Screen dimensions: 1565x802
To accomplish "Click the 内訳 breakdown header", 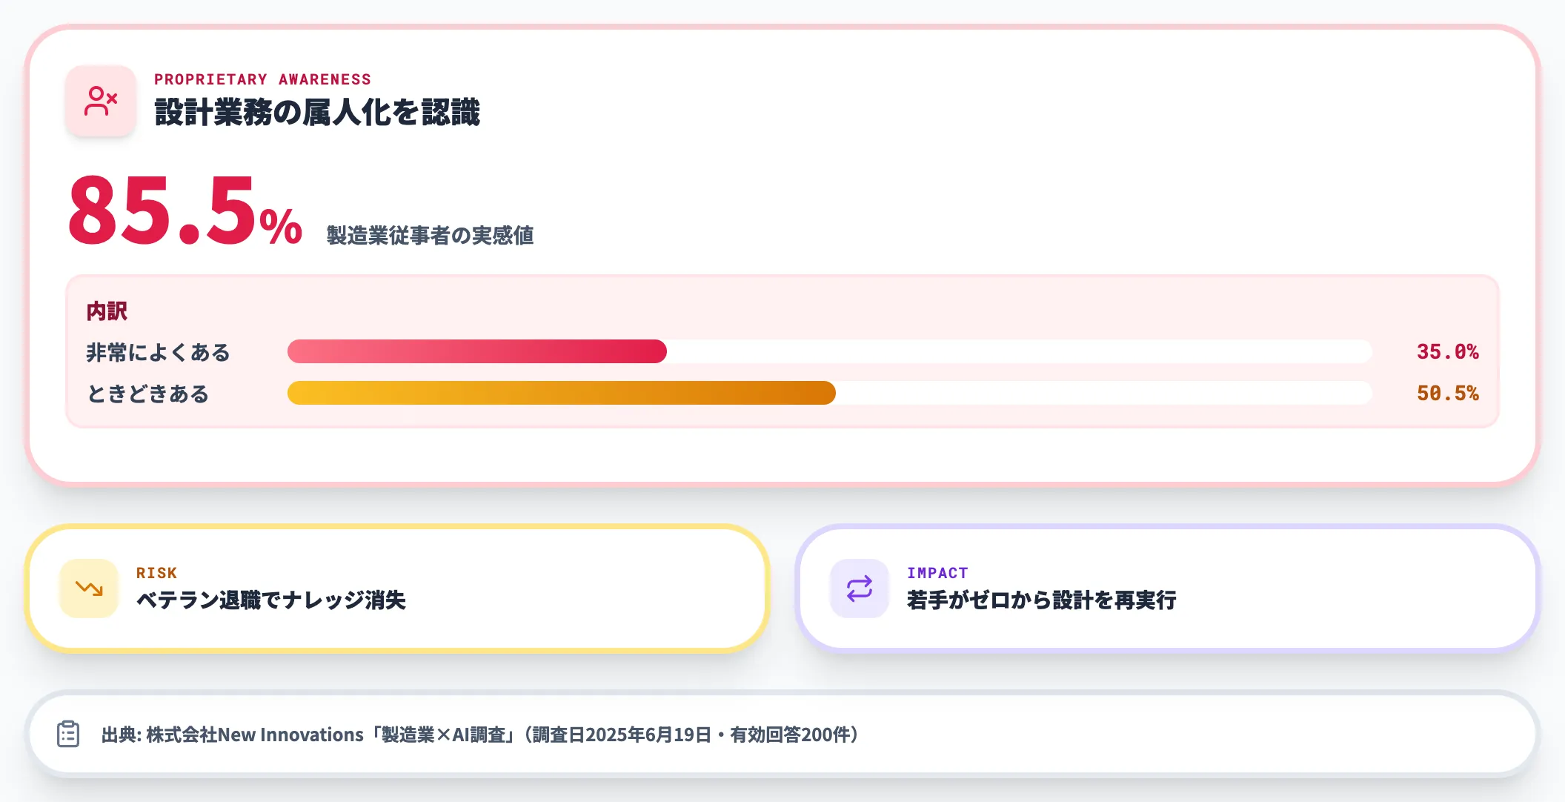I will (x=107, y=311).
